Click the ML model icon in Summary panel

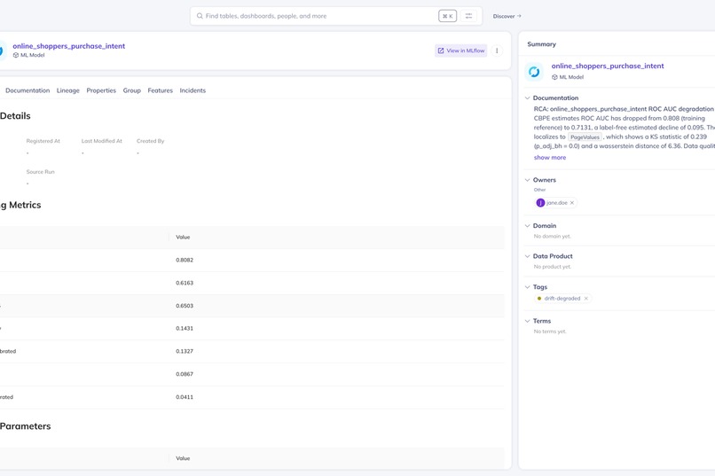[534, 72]
